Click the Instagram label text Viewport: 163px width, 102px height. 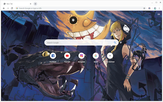click(81, 62)
